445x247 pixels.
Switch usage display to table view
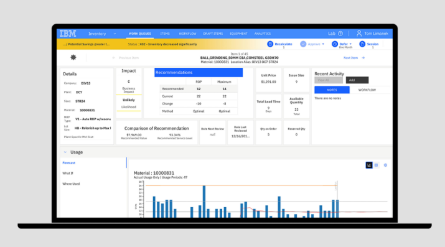tap(377, 165)
